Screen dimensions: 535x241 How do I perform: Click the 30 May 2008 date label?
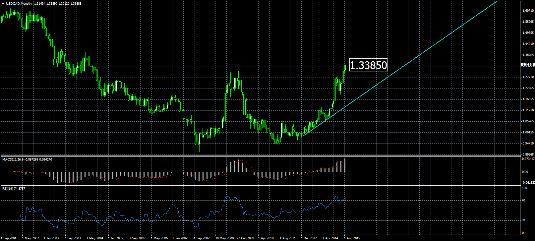224,238
